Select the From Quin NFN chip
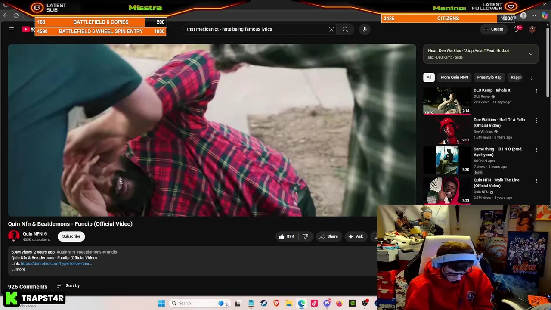 click(454, 77)
